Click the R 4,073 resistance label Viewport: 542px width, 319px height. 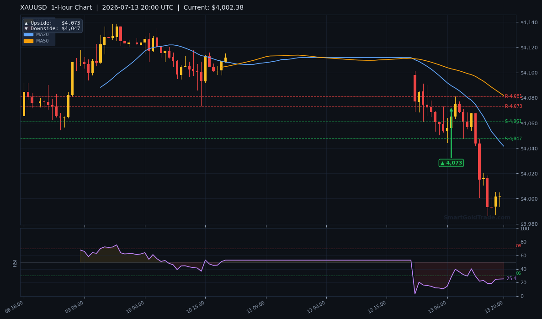pos(513,106)
